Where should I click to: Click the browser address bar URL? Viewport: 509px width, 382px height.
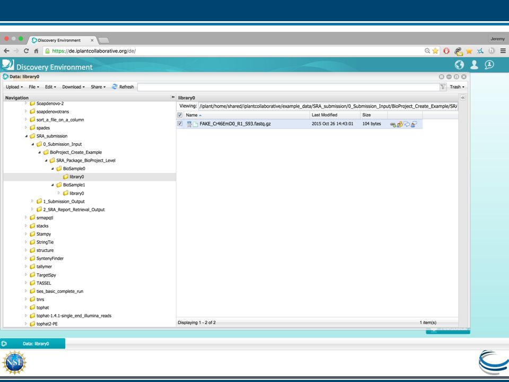(94, 51)
